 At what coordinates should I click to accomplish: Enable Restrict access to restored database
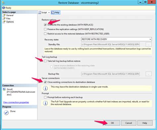(x=45, y=33)
